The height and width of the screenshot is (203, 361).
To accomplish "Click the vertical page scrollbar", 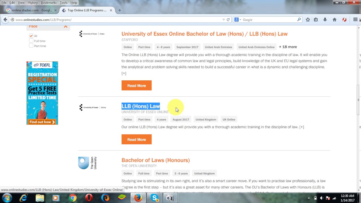I will tap(359, 100).
